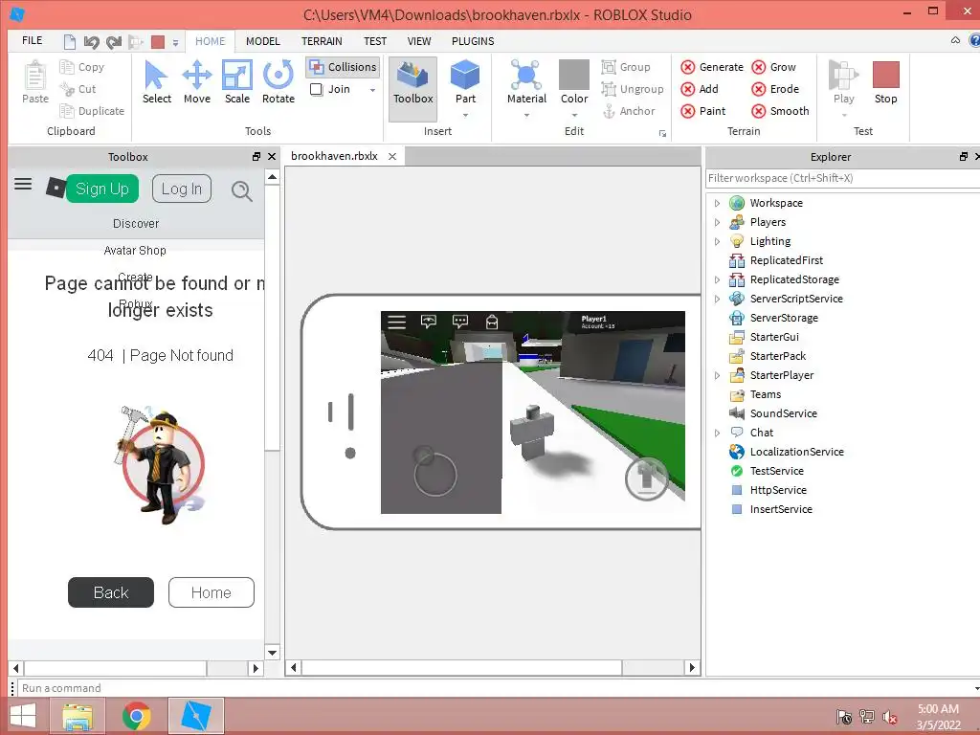Click Anchor in Edit section
Image resolution: width=980 pixels, height=735 pixels.
(628, 111)
